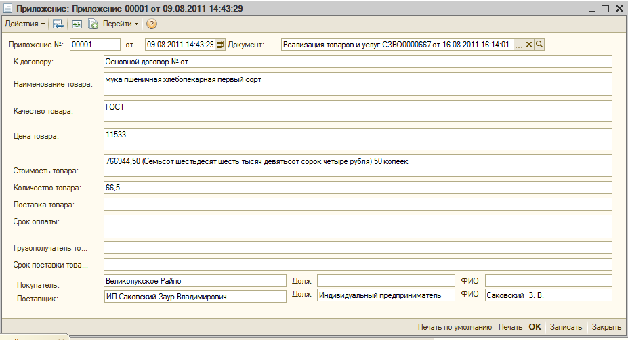The height and width of the screenshot is (340, 628).
Task: Open linked document with magnifier icon
Action: pyautogui.click(x=540, y=45)
